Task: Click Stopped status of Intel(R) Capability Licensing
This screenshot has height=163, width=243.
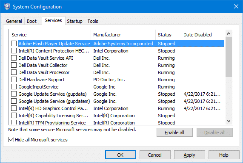Action: [x=166, y=116]
